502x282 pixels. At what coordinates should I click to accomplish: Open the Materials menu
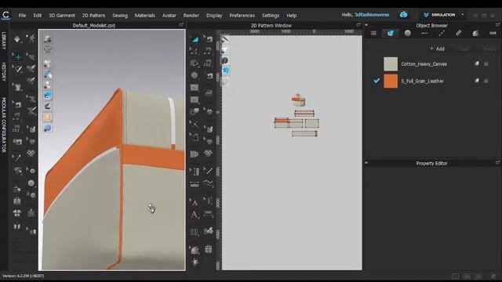pyautogui.click(x=144, y=16)
